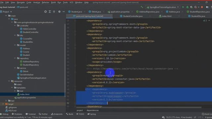The width and height of the screenshot is (212, 119).
Task: Open Problems tool window
Action: (x=17, y=114)
